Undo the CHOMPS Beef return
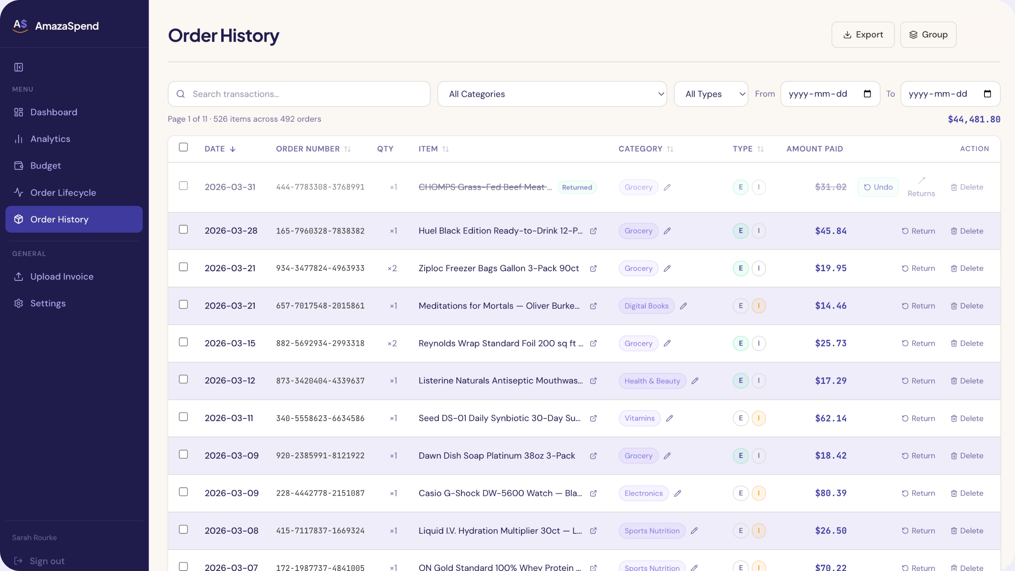 [878, 187]
